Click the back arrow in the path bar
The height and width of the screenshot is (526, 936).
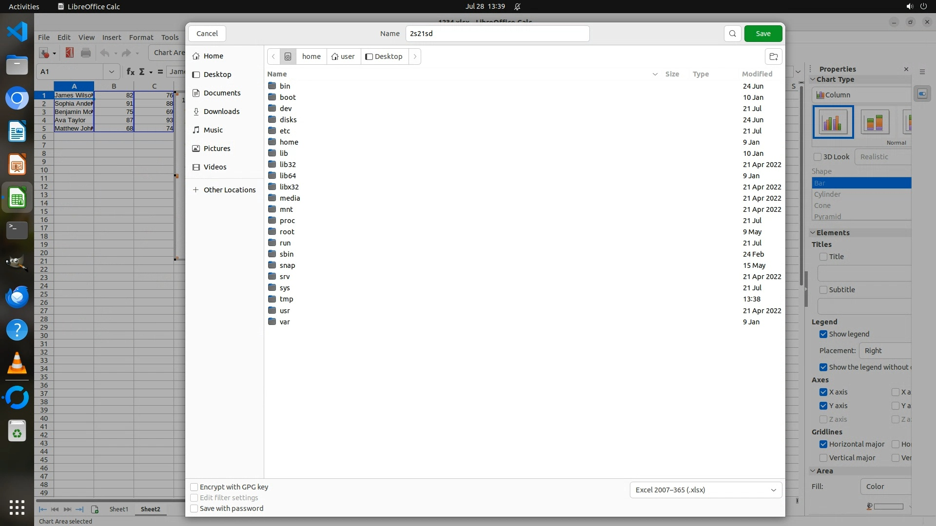pos(273,56)
